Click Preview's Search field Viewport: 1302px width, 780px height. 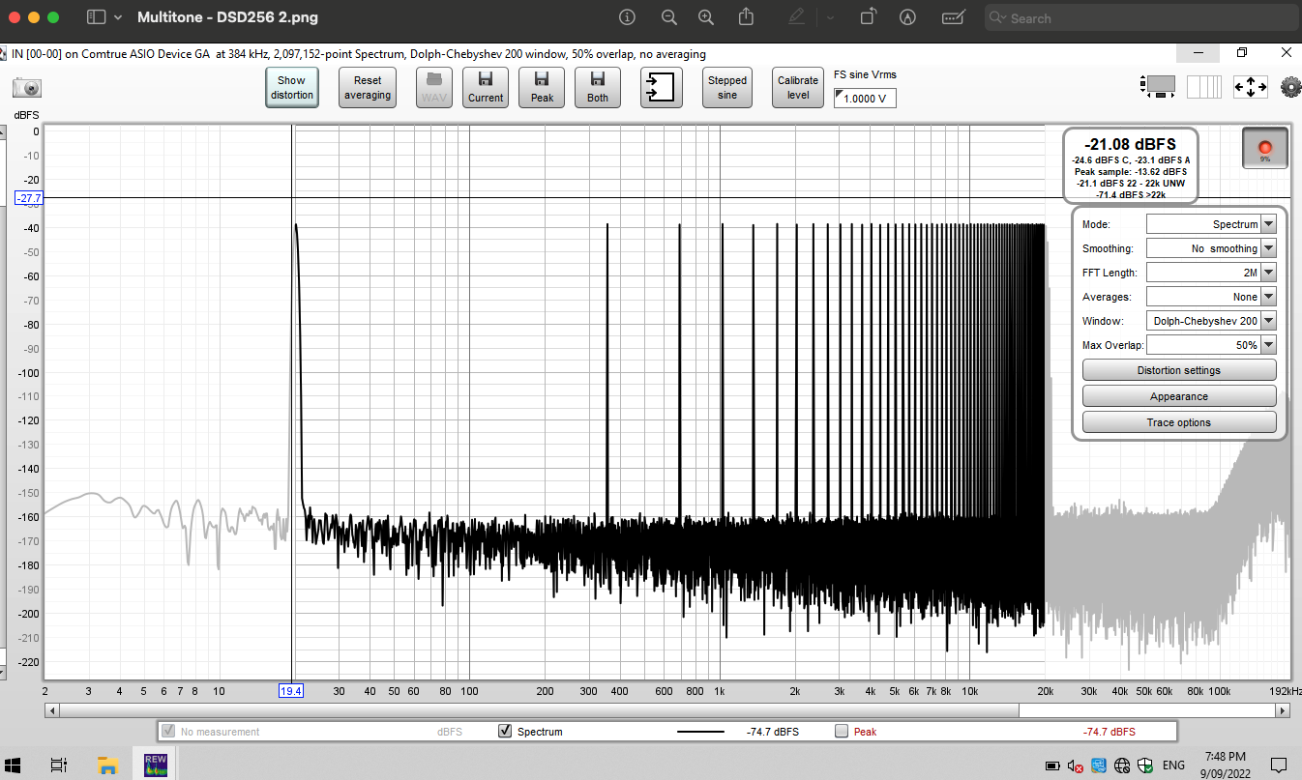point(1139,17)
